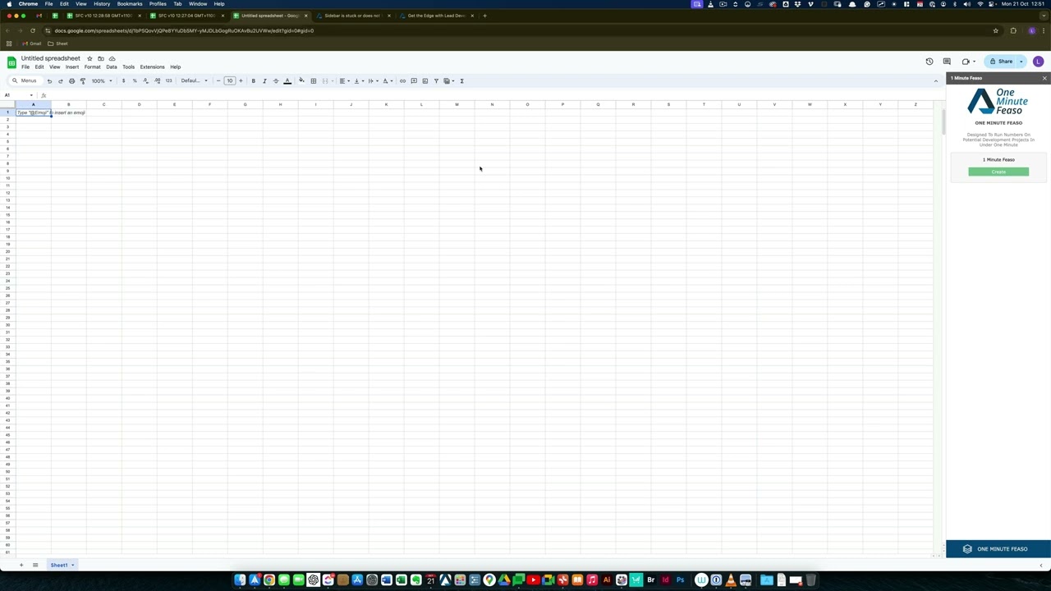Open the Share options arrow

coord(1021,62)
